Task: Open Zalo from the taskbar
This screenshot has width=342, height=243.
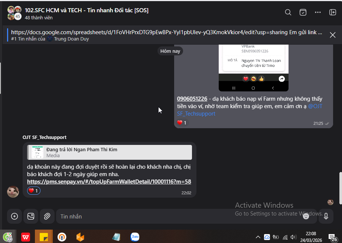Action: 135,237
